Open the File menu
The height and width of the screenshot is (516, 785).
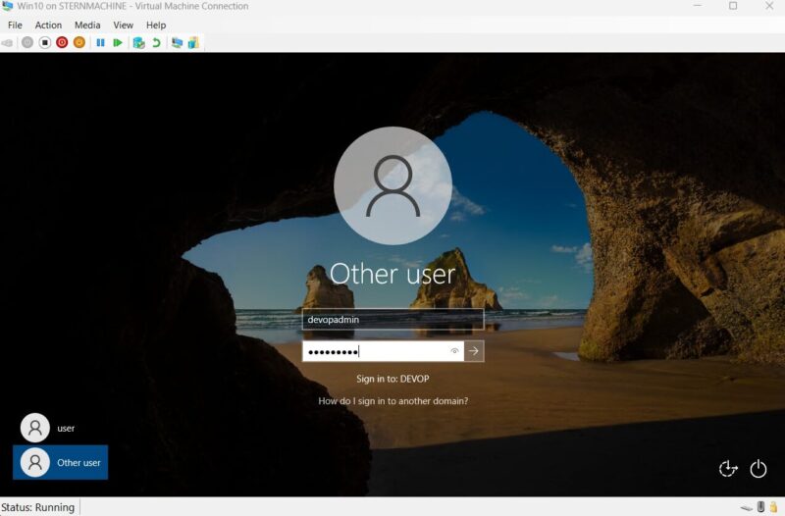(x=15, y=26)
